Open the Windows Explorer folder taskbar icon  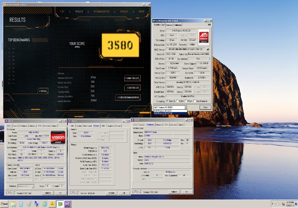point(13,204)
